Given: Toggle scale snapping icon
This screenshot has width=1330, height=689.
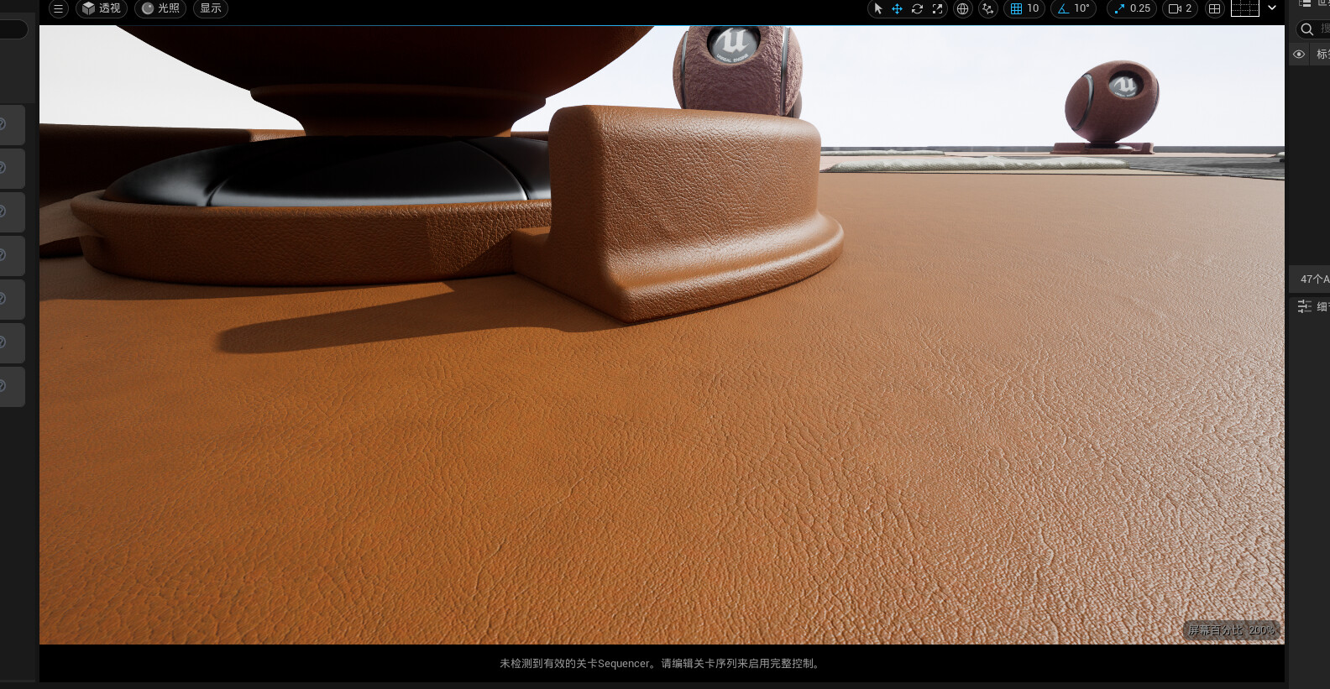Looking at the screenshot, I should coord(1119,8).
